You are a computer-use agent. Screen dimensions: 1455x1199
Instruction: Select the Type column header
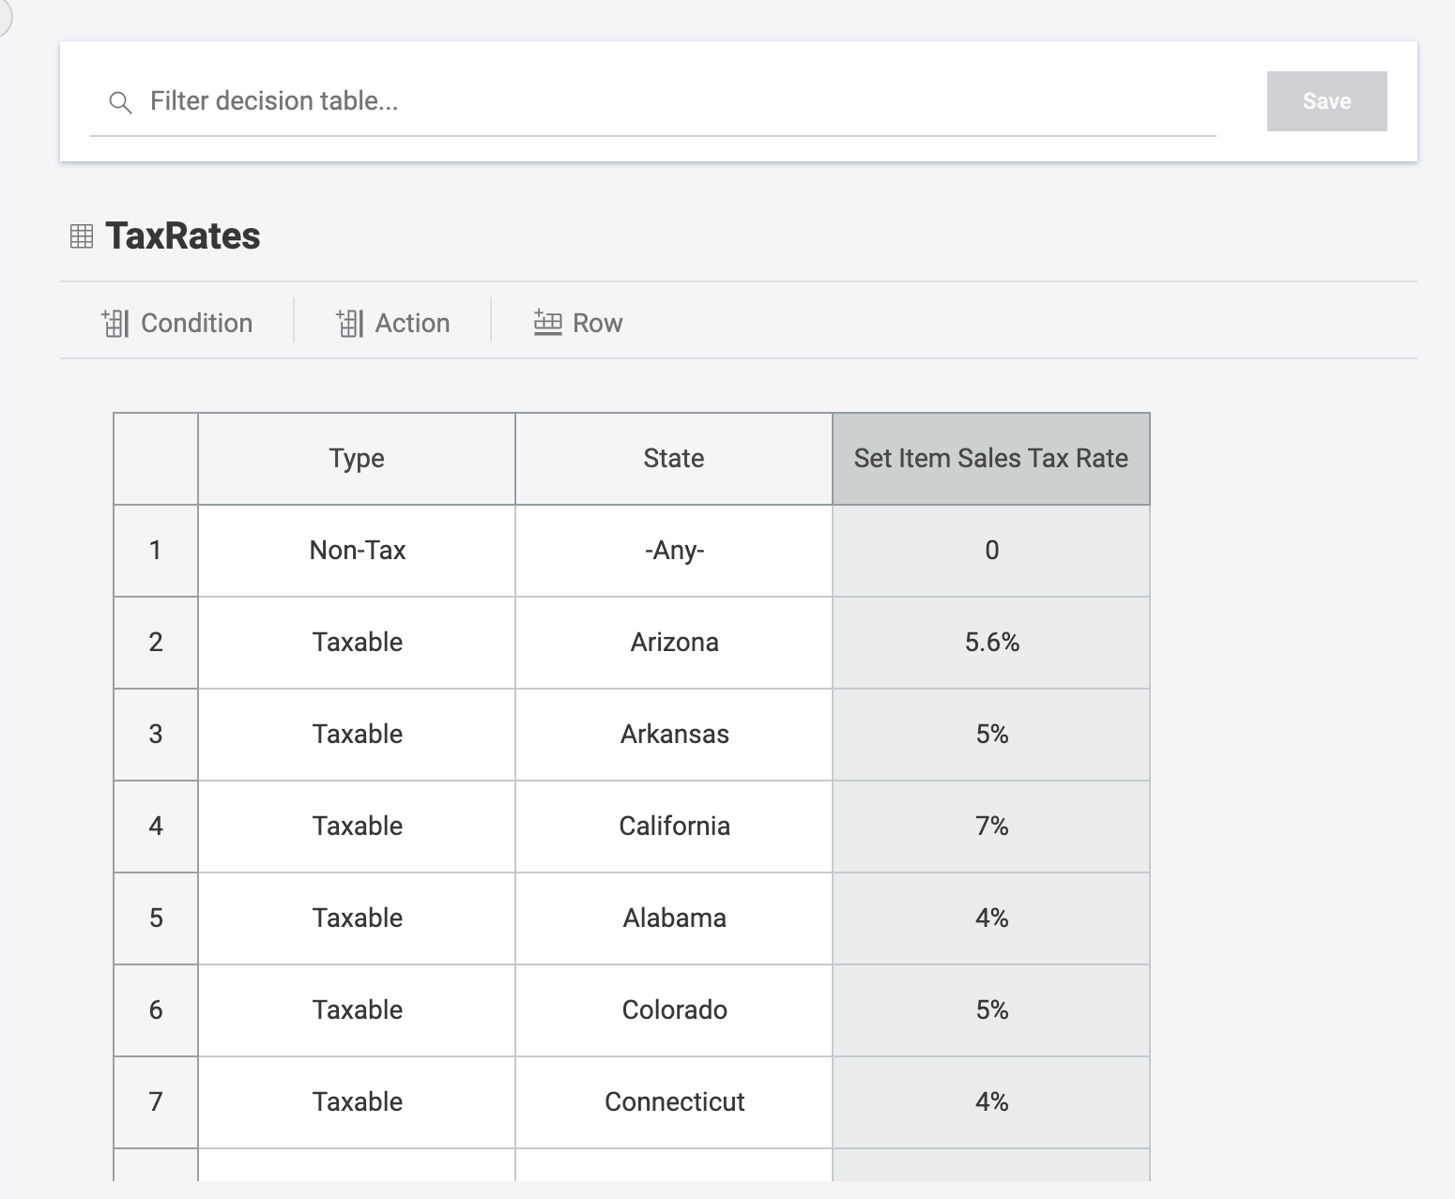pos(357,459)
